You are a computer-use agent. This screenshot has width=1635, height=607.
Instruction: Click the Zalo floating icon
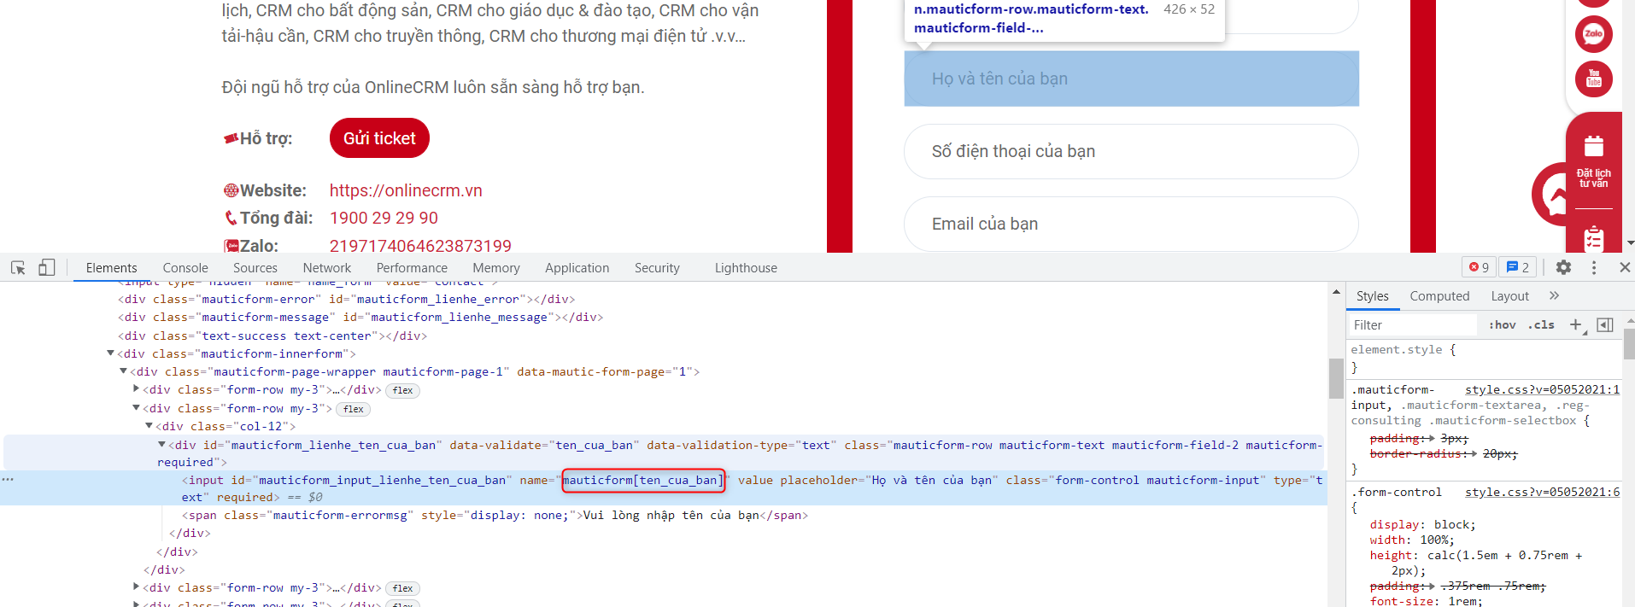click(x=1594, y=34)
